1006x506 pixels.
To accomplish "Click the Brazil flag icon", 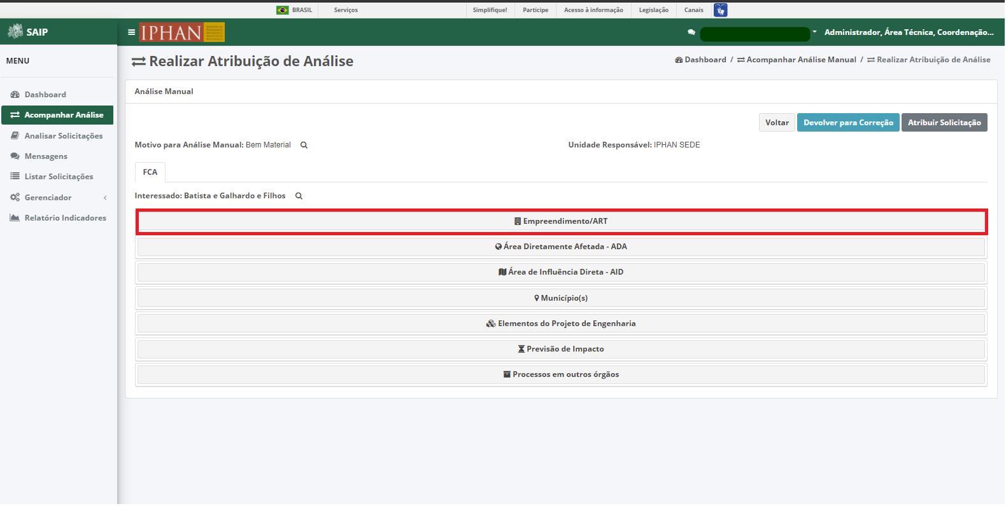I will (283, 10).
